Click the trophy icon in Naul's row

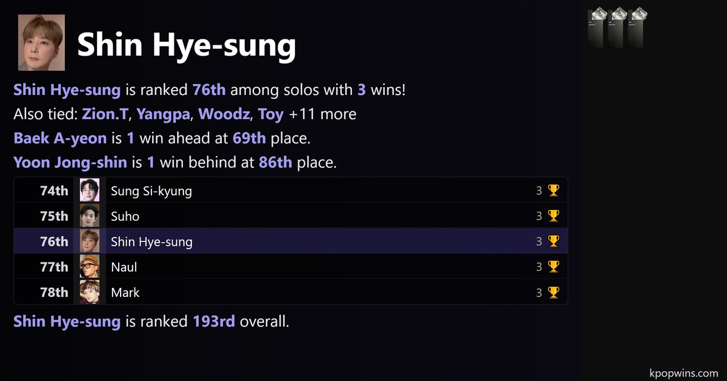click(x=553, y=267)
